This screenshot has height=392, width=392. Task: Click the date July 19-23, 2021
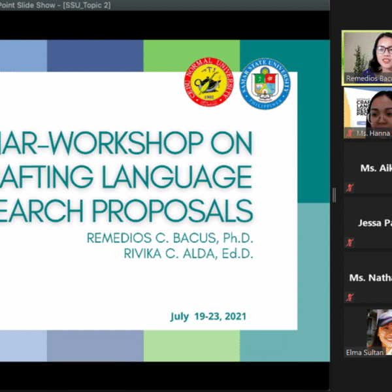(x=208, y=316)
